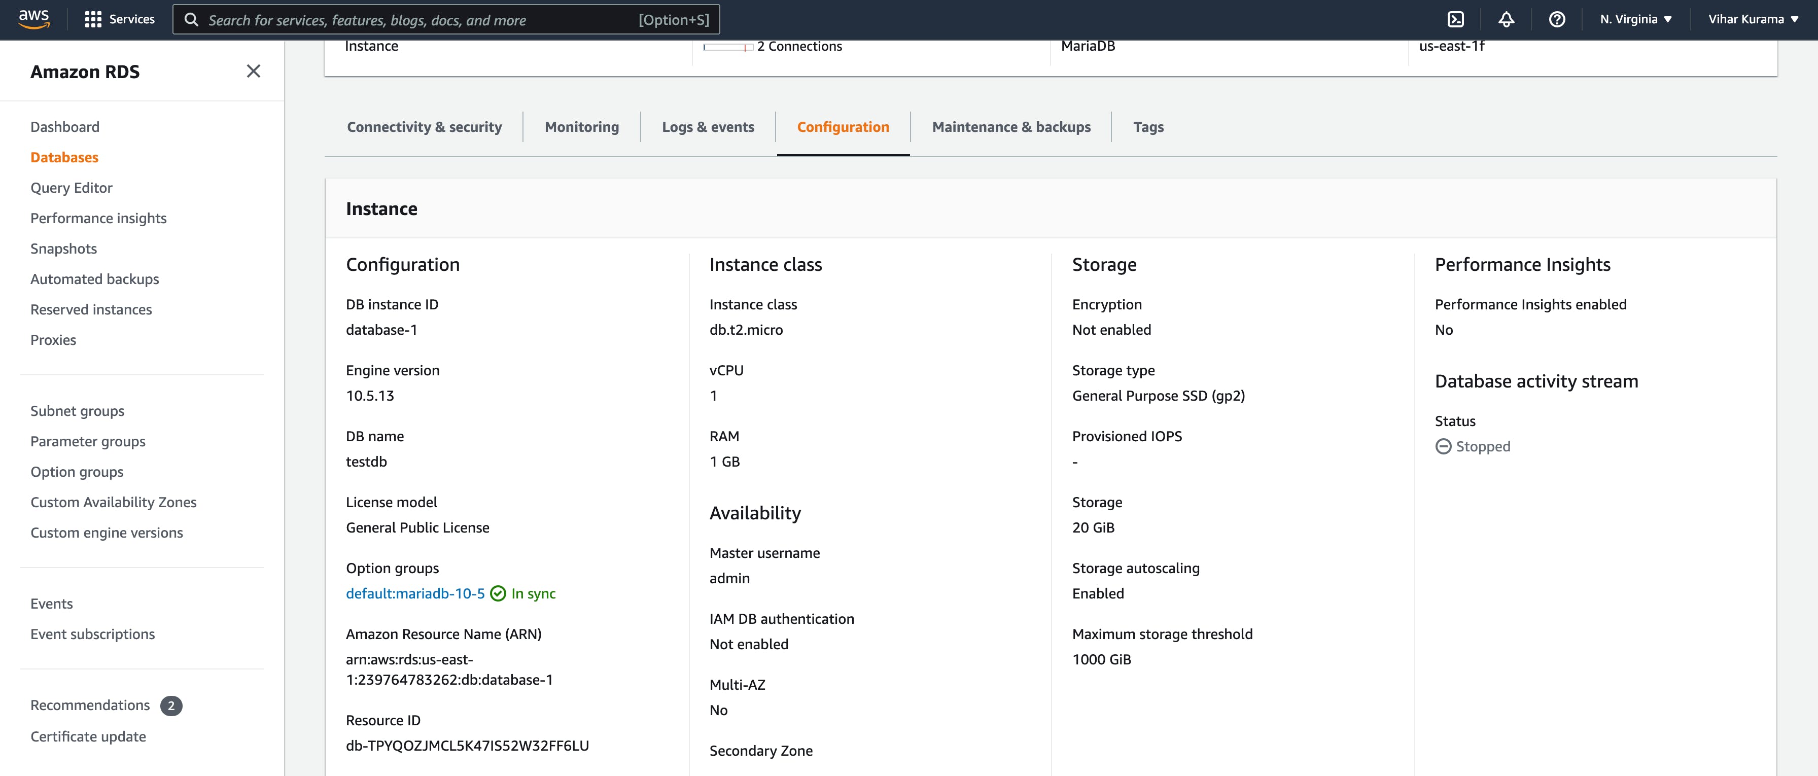The image size is (1818, 776).
Task: Click the Recommendations count badge
Action: (171, 706)
